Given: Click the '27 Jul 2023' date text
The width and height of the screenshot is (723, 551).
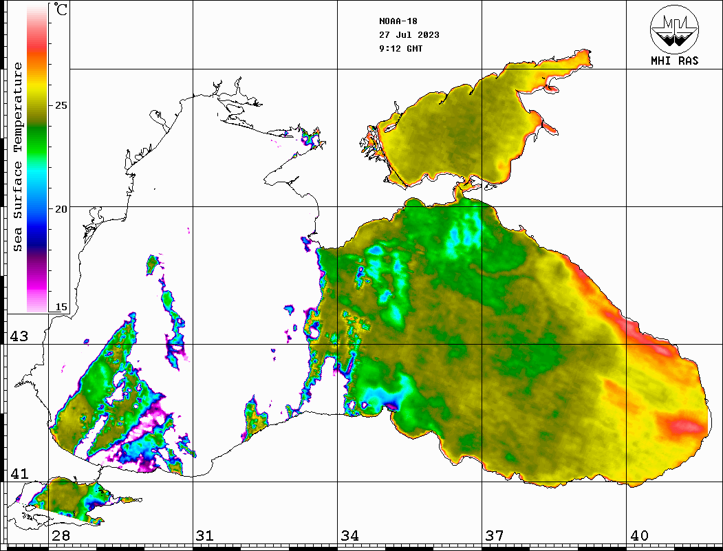Looking at the screenshot, I should (409, 35).
